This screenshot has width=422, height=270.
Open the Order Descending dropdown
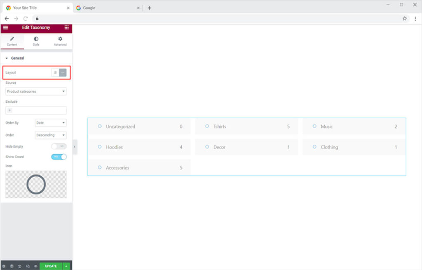click(x=51, y=135)
